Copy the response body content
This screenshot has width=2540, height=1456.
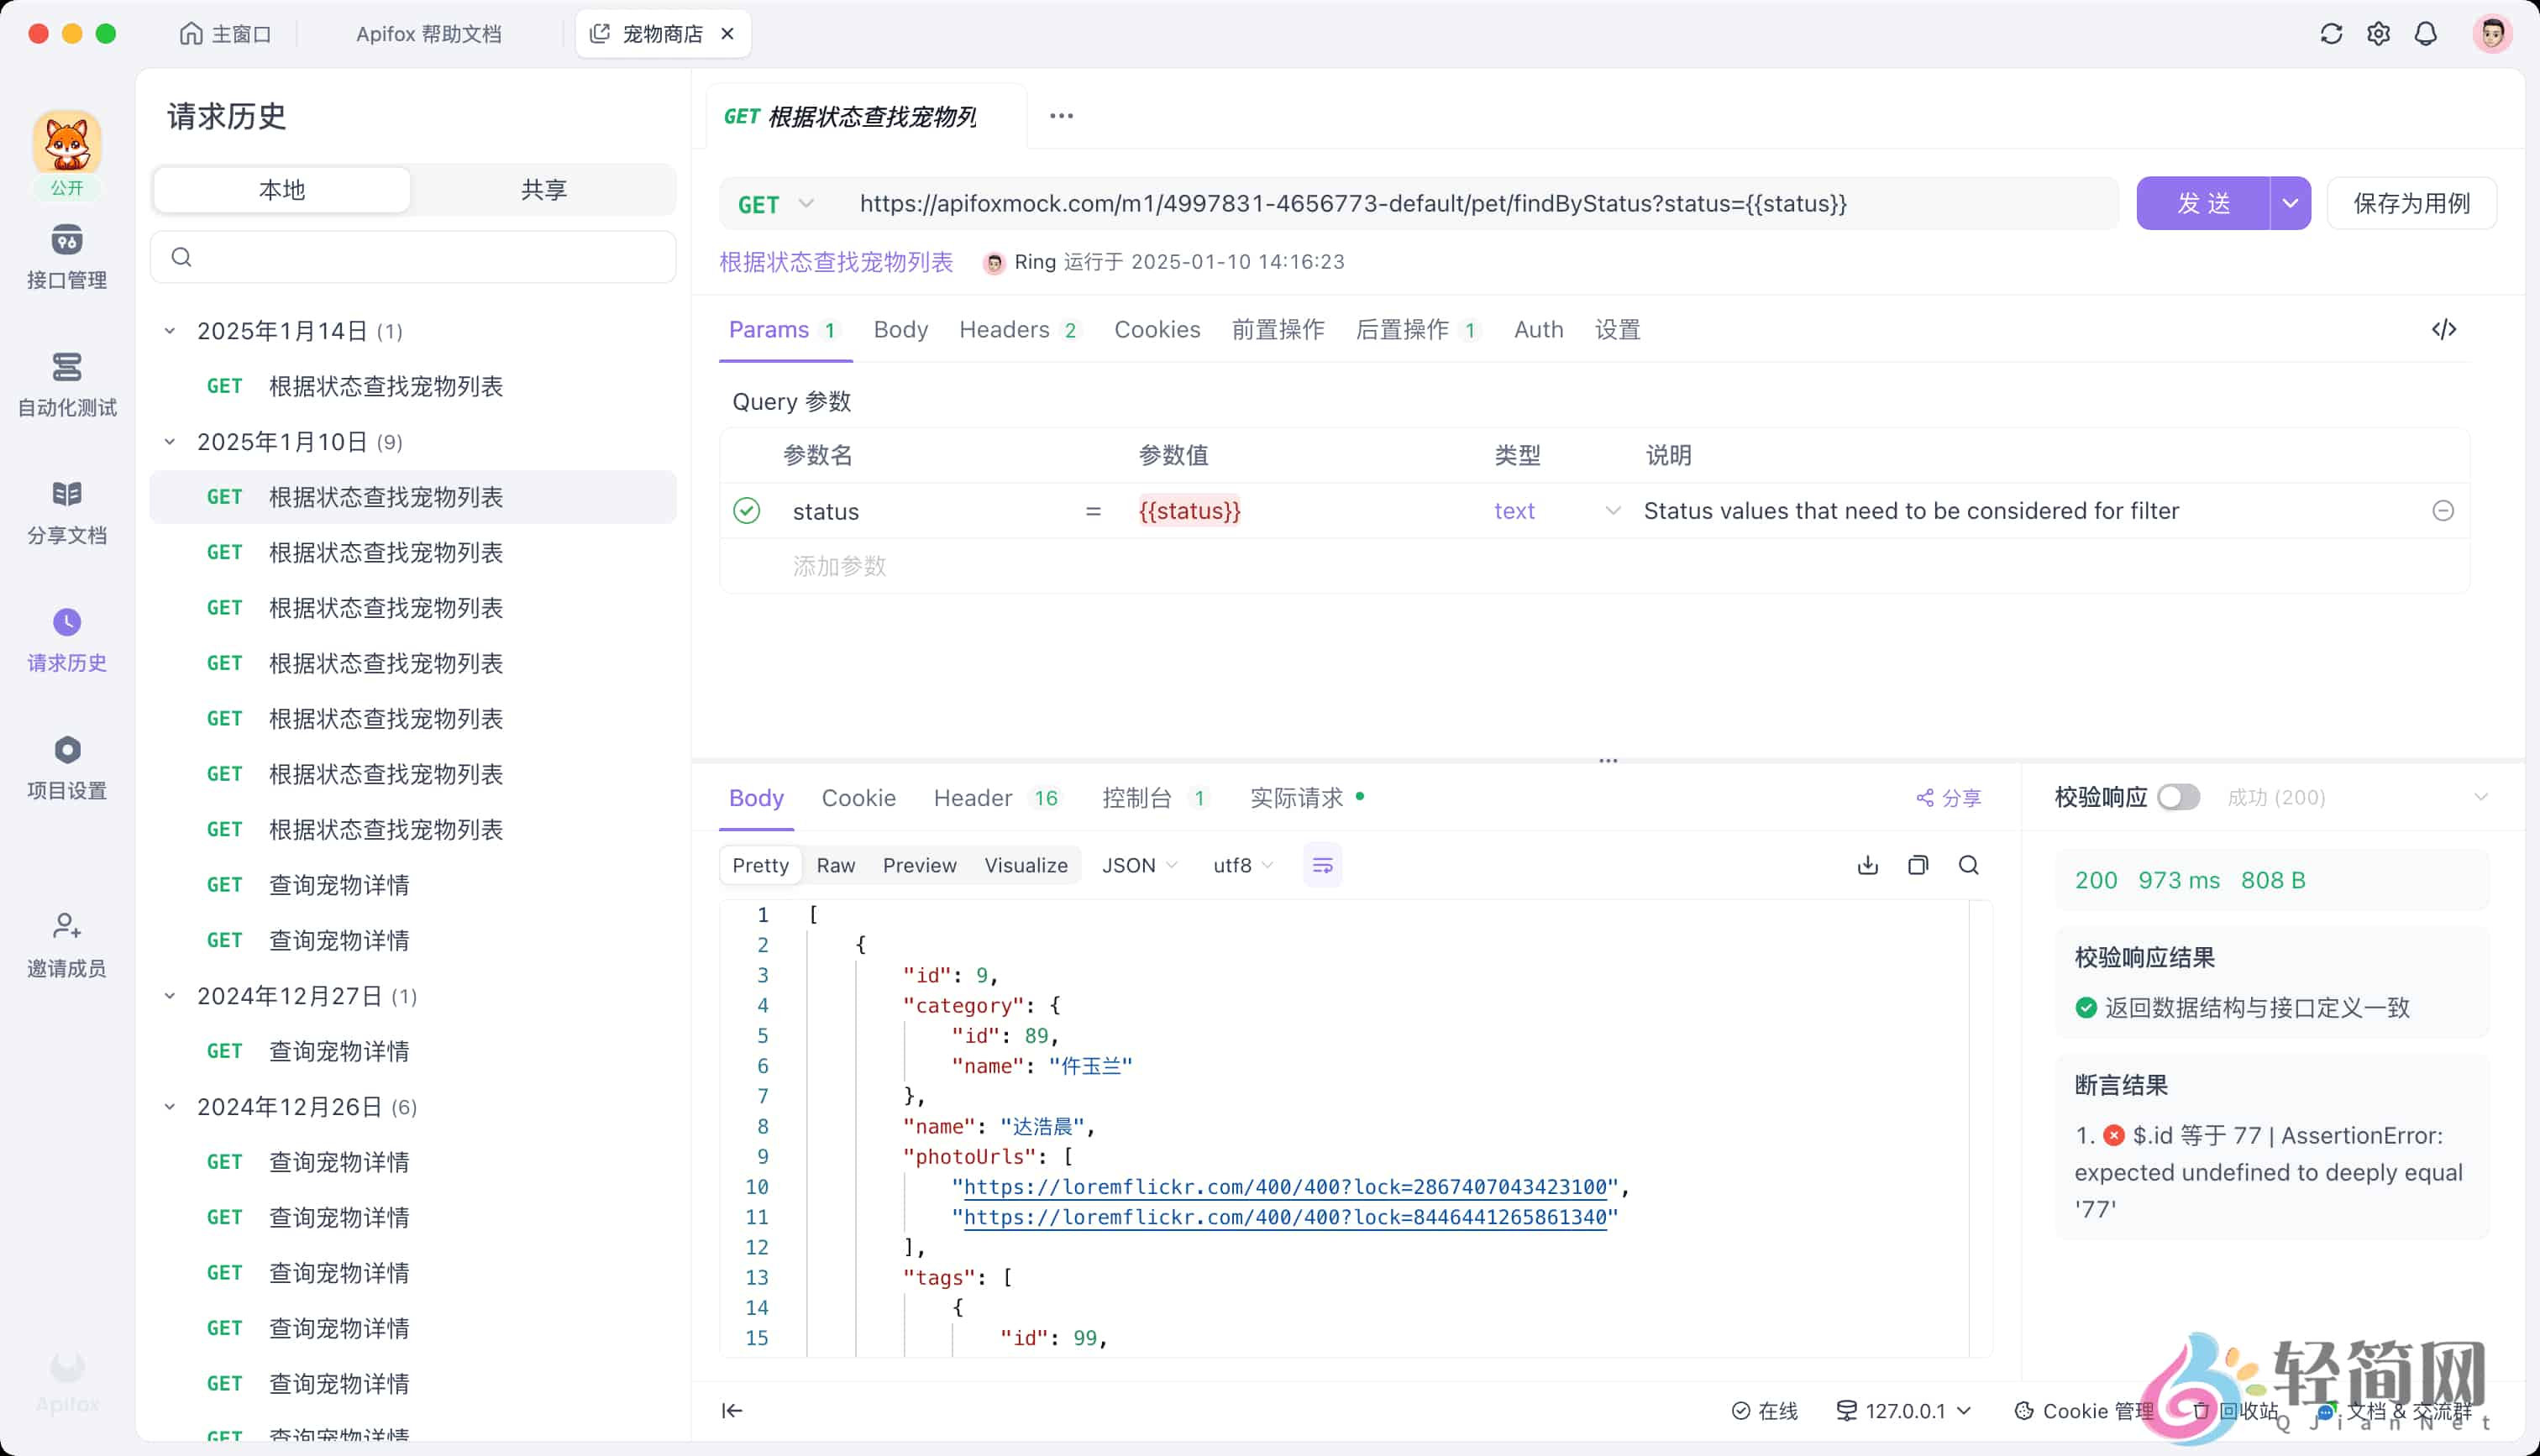[1917, 865]
